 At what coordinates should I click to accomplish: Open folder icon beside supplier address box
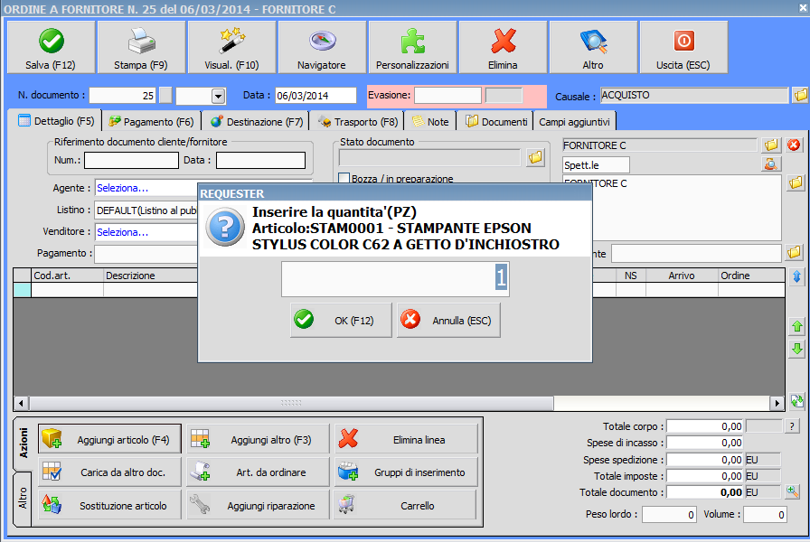point(796,182)
